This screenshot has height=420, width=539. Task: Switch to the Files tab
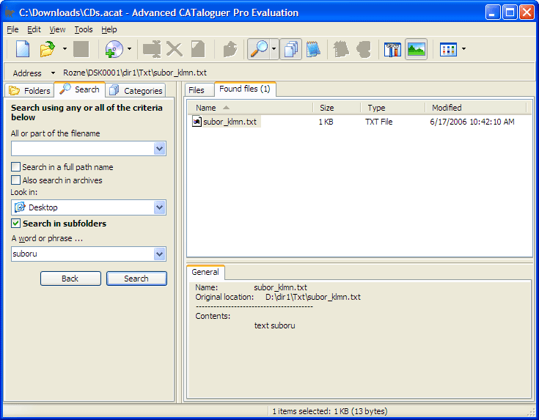[x=199, y=90]
